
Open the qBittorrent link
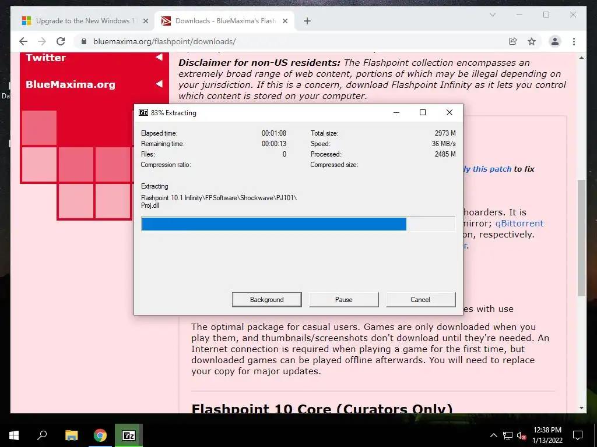click(519, 223)
